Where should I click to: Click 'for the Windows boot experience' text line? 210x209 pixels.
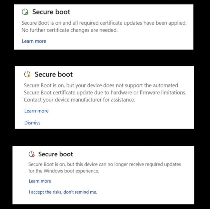tap(64, 171)
